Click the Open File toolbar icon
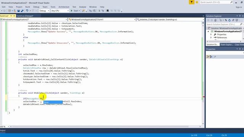Image resolution: width=244 pixels, height=137 pixels. (15, 11)
